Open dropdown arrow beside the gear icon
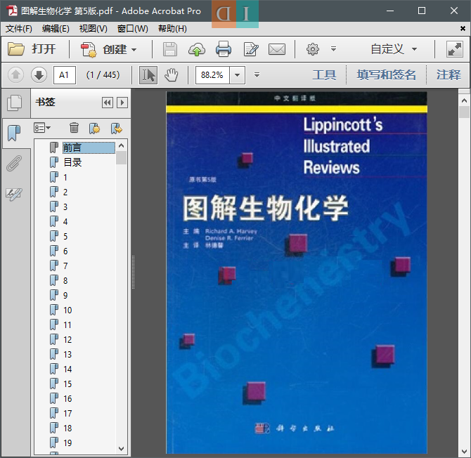The image size is (471, 458). point(333,48)
